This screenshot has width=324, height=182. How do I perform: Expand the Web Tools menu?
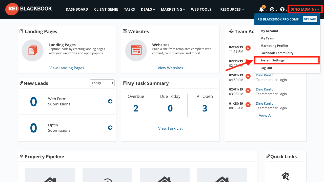202,9
